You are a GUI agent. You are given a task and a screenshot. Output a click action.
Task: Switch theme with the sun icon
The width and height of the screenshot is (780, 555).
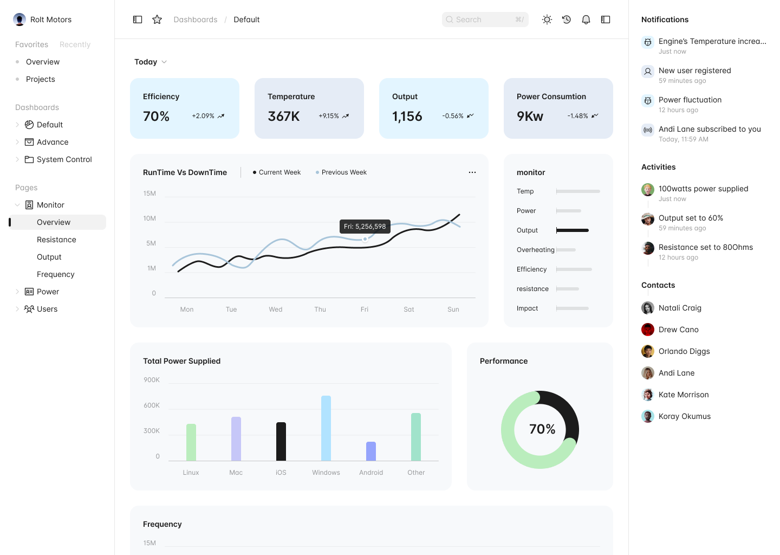(547, 20)
